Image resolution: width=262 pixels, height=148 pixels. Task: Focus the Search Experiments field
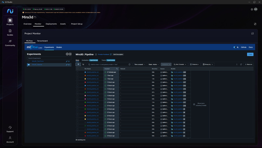point(49,58)
